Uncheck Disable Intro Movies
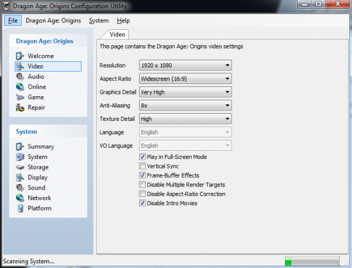Viewport: 352px width, 268px height. (143, 203)
